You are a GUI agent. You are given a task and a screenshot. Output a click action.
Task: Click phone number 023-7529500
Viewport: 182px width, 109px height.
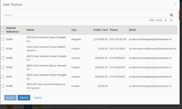pos(117,49)
